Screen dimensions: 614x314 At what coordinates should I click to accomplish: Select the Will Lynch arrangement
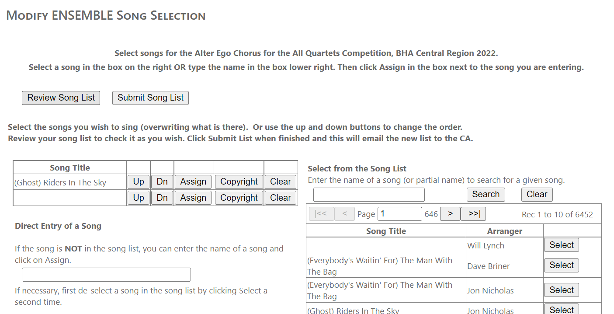[561, 245]
